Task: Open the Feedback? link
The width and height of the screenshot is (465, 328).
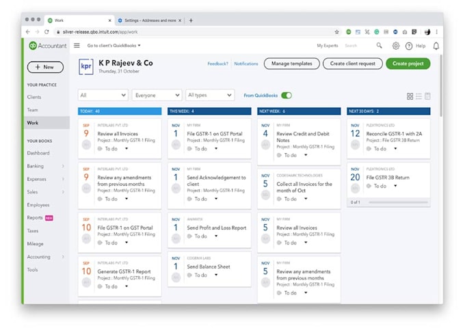Action: [x=217, y=64]
